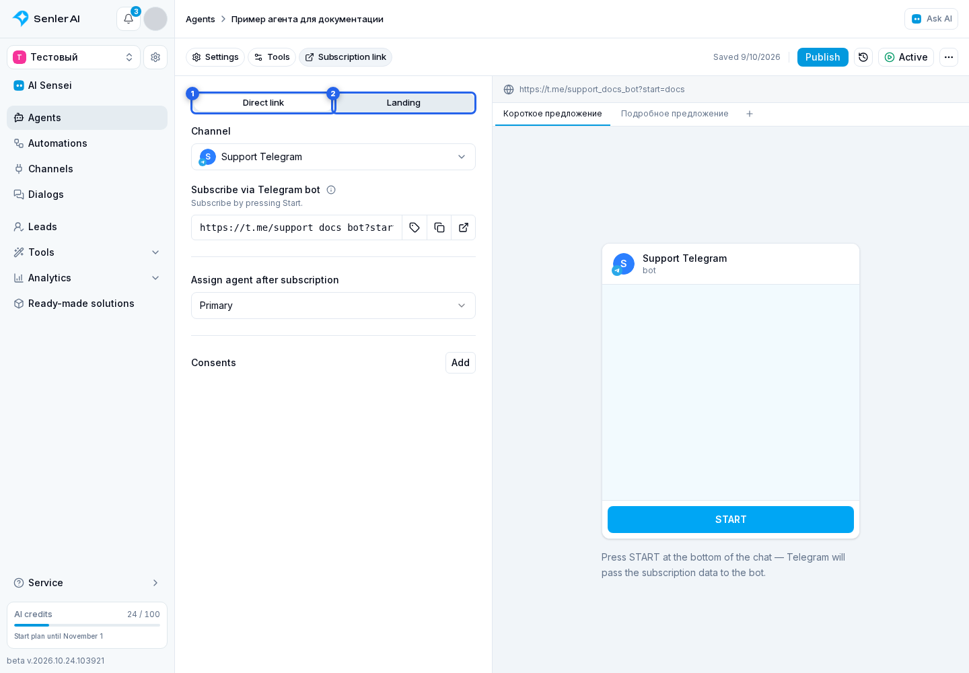Expand the Tools sidebar section
969x673 pixels.
pos(87,252)
